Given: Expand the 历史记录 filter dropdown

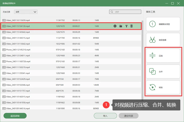Looking at the screenshot, I should tap(26, 12).
